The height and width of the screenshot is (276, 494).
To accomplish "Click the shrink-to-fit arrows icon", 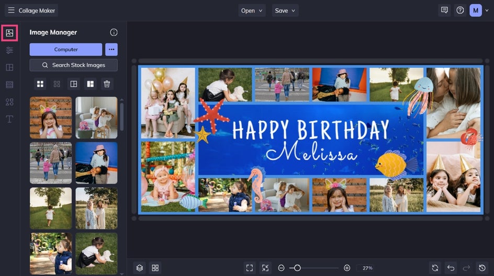I will (x=265, y=268).
